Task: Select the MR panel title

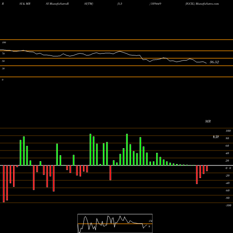Action: click(208, 121)
